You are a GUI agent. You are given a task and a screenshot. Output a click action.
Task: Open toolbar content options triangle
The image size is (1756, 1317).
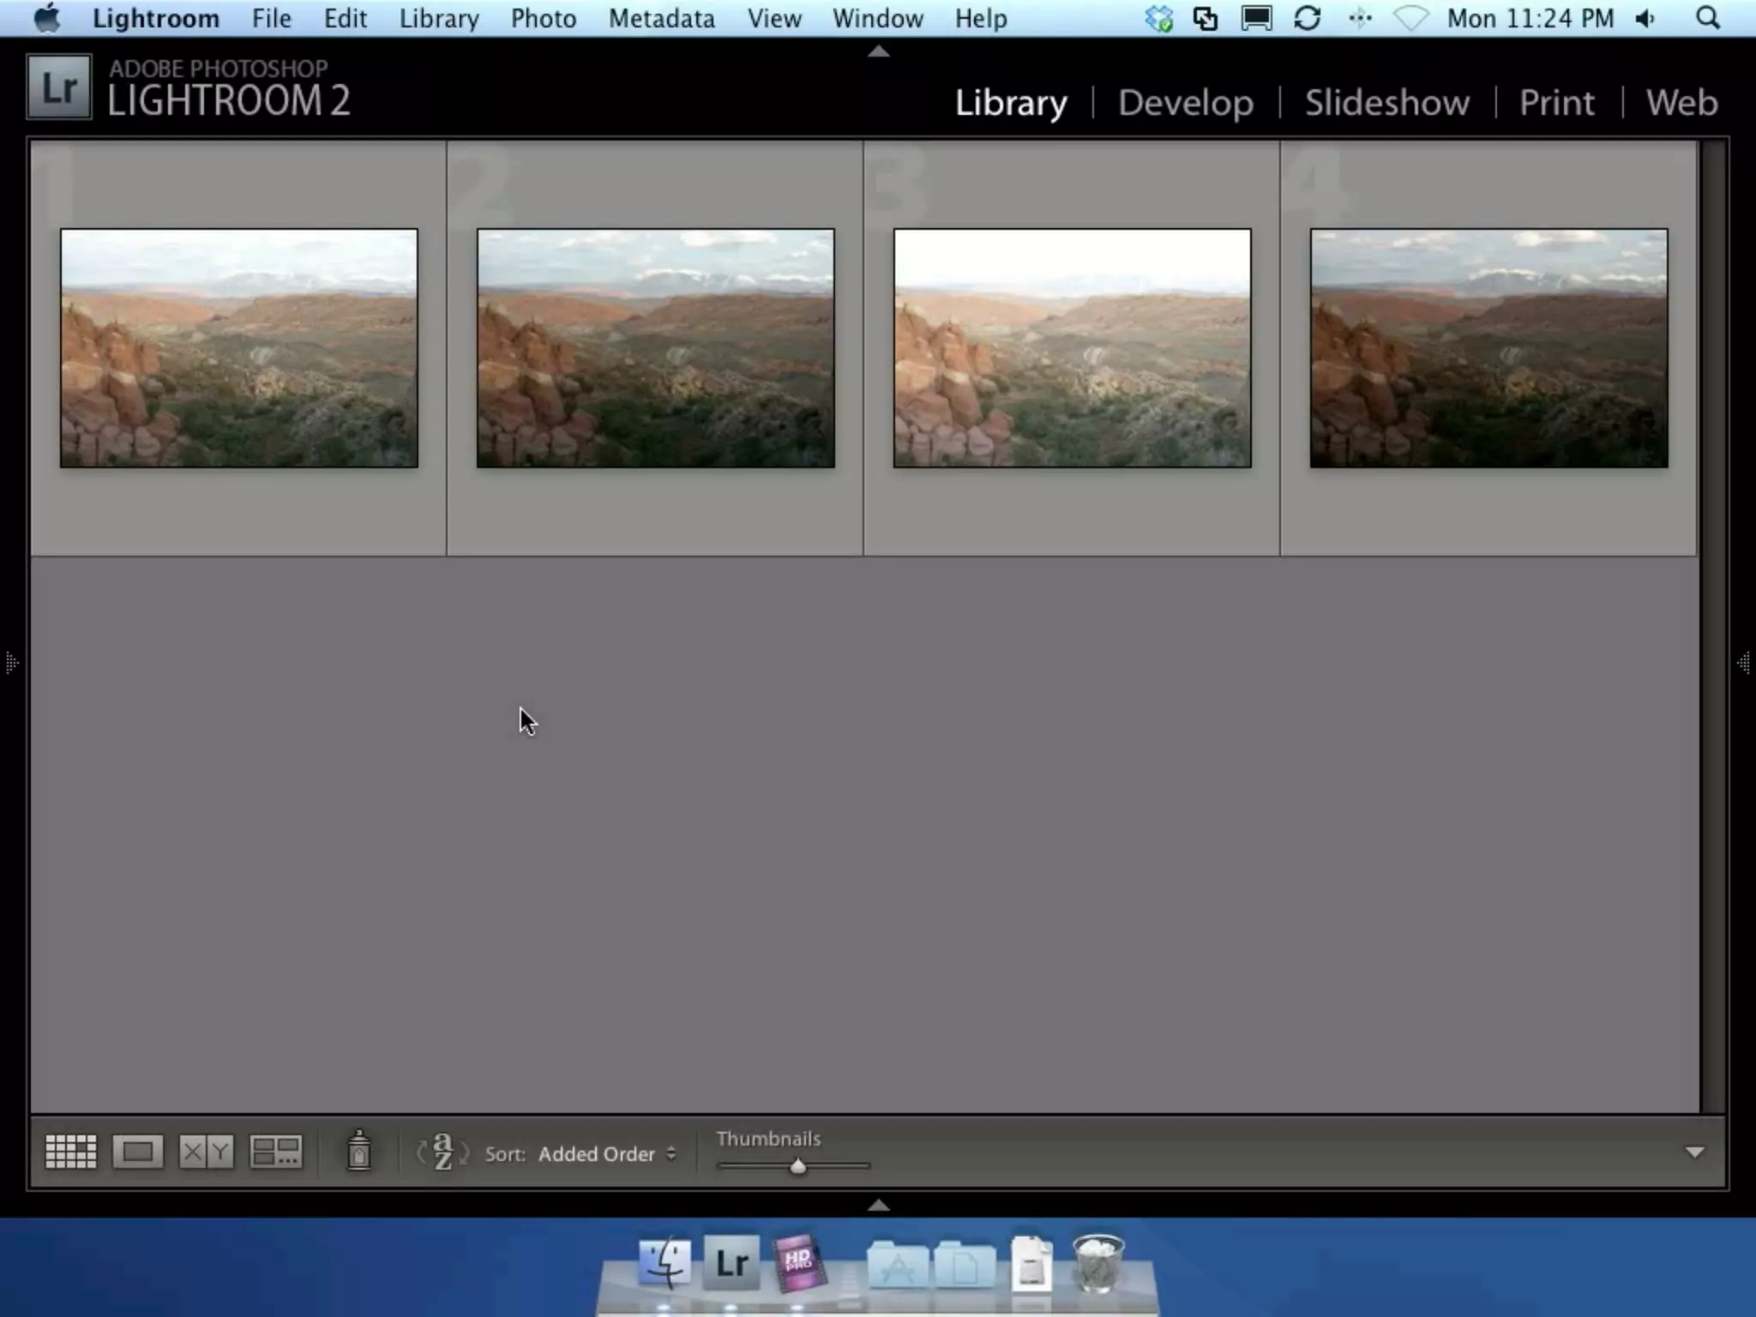point(1694,1152)
